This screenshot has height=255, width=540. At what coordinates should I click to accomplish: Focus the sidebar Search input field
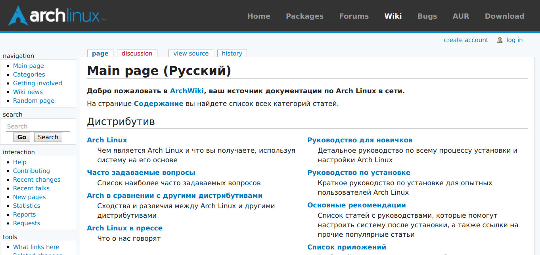point(38,127)
